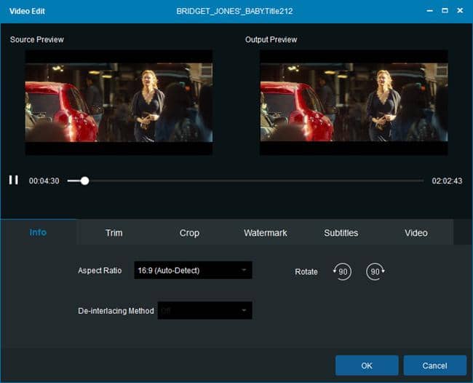Click the Aspect Ratio label

(x=100, y=270)
